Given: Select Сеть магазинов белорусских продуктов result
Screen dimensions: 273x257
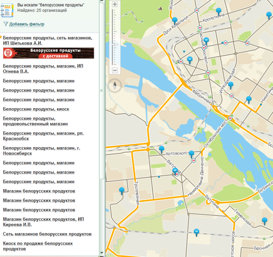Looking at the screenshot, I should tap(47, 234).
